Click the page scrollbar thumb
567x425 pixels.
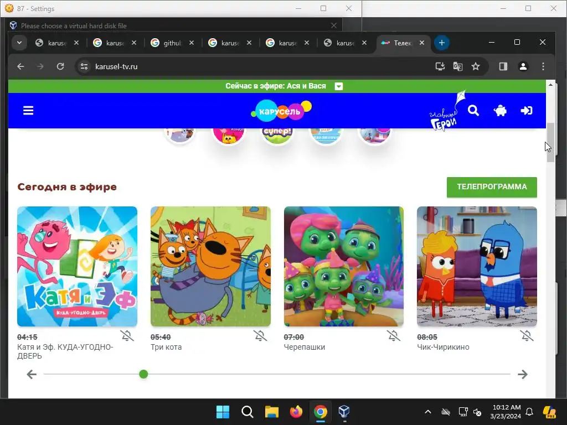(550, 142)
